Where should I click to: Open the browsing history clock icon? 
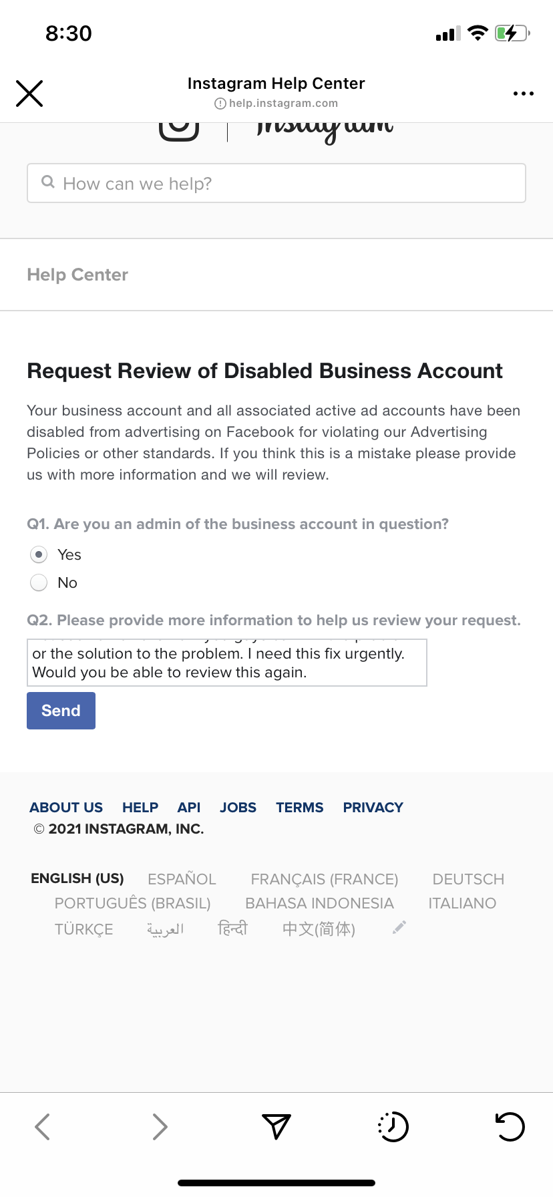coord(393,1127)
